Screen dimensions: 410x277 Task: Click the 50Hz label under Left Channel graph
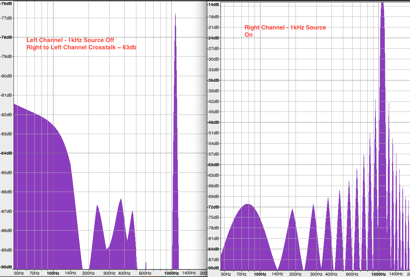(19, 273)
